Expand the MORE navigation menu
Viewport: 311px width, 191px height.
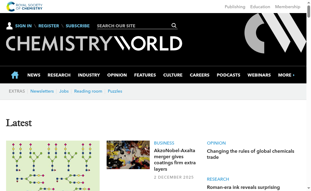click(286, 75)
